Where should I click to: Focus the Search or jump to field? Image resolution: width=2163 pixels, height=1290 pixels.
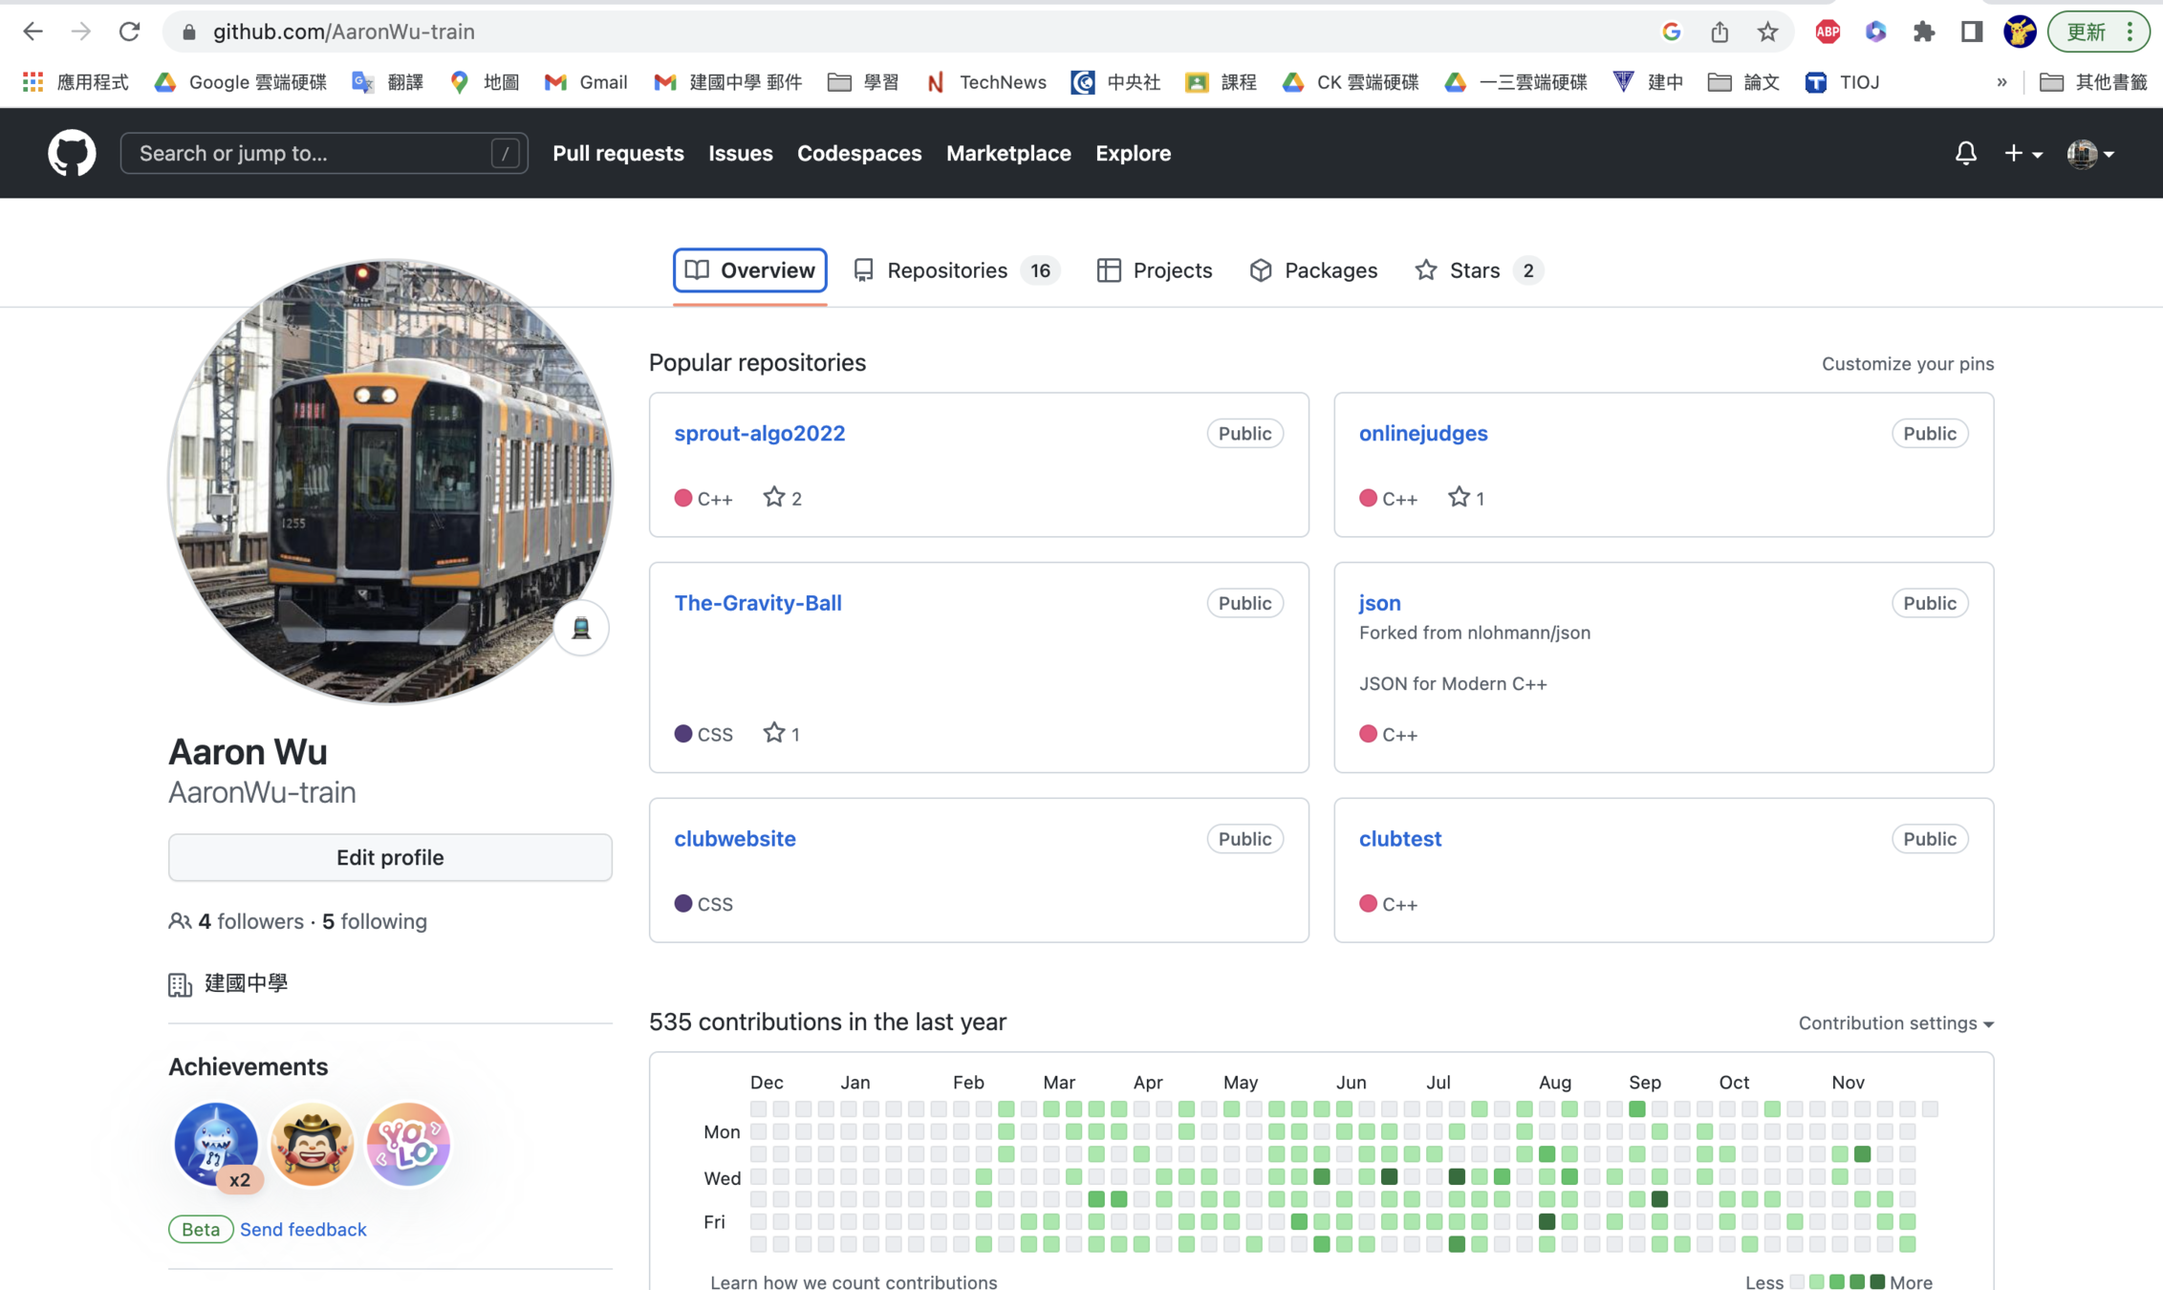pos(324,153)
